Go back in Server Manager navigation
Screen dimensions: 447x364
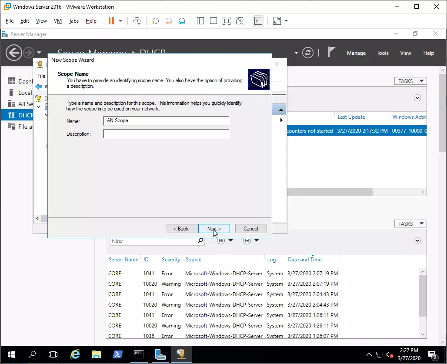13,53
